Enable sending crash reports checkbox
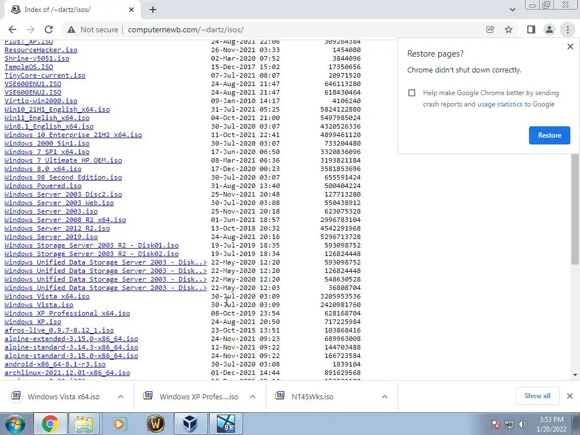 412,93
